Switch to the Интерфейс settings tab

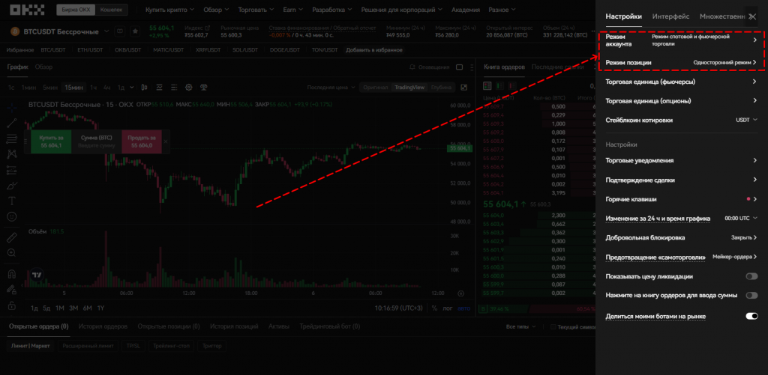coord(670,16)
